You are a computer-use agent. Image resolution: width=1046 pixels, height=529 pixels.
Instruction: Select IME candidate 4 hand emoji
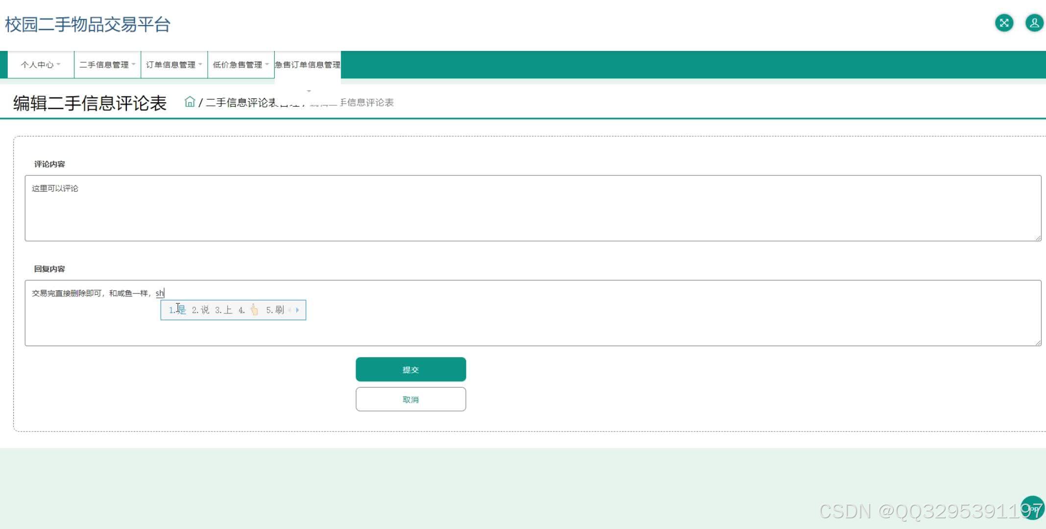coord(249,310)
